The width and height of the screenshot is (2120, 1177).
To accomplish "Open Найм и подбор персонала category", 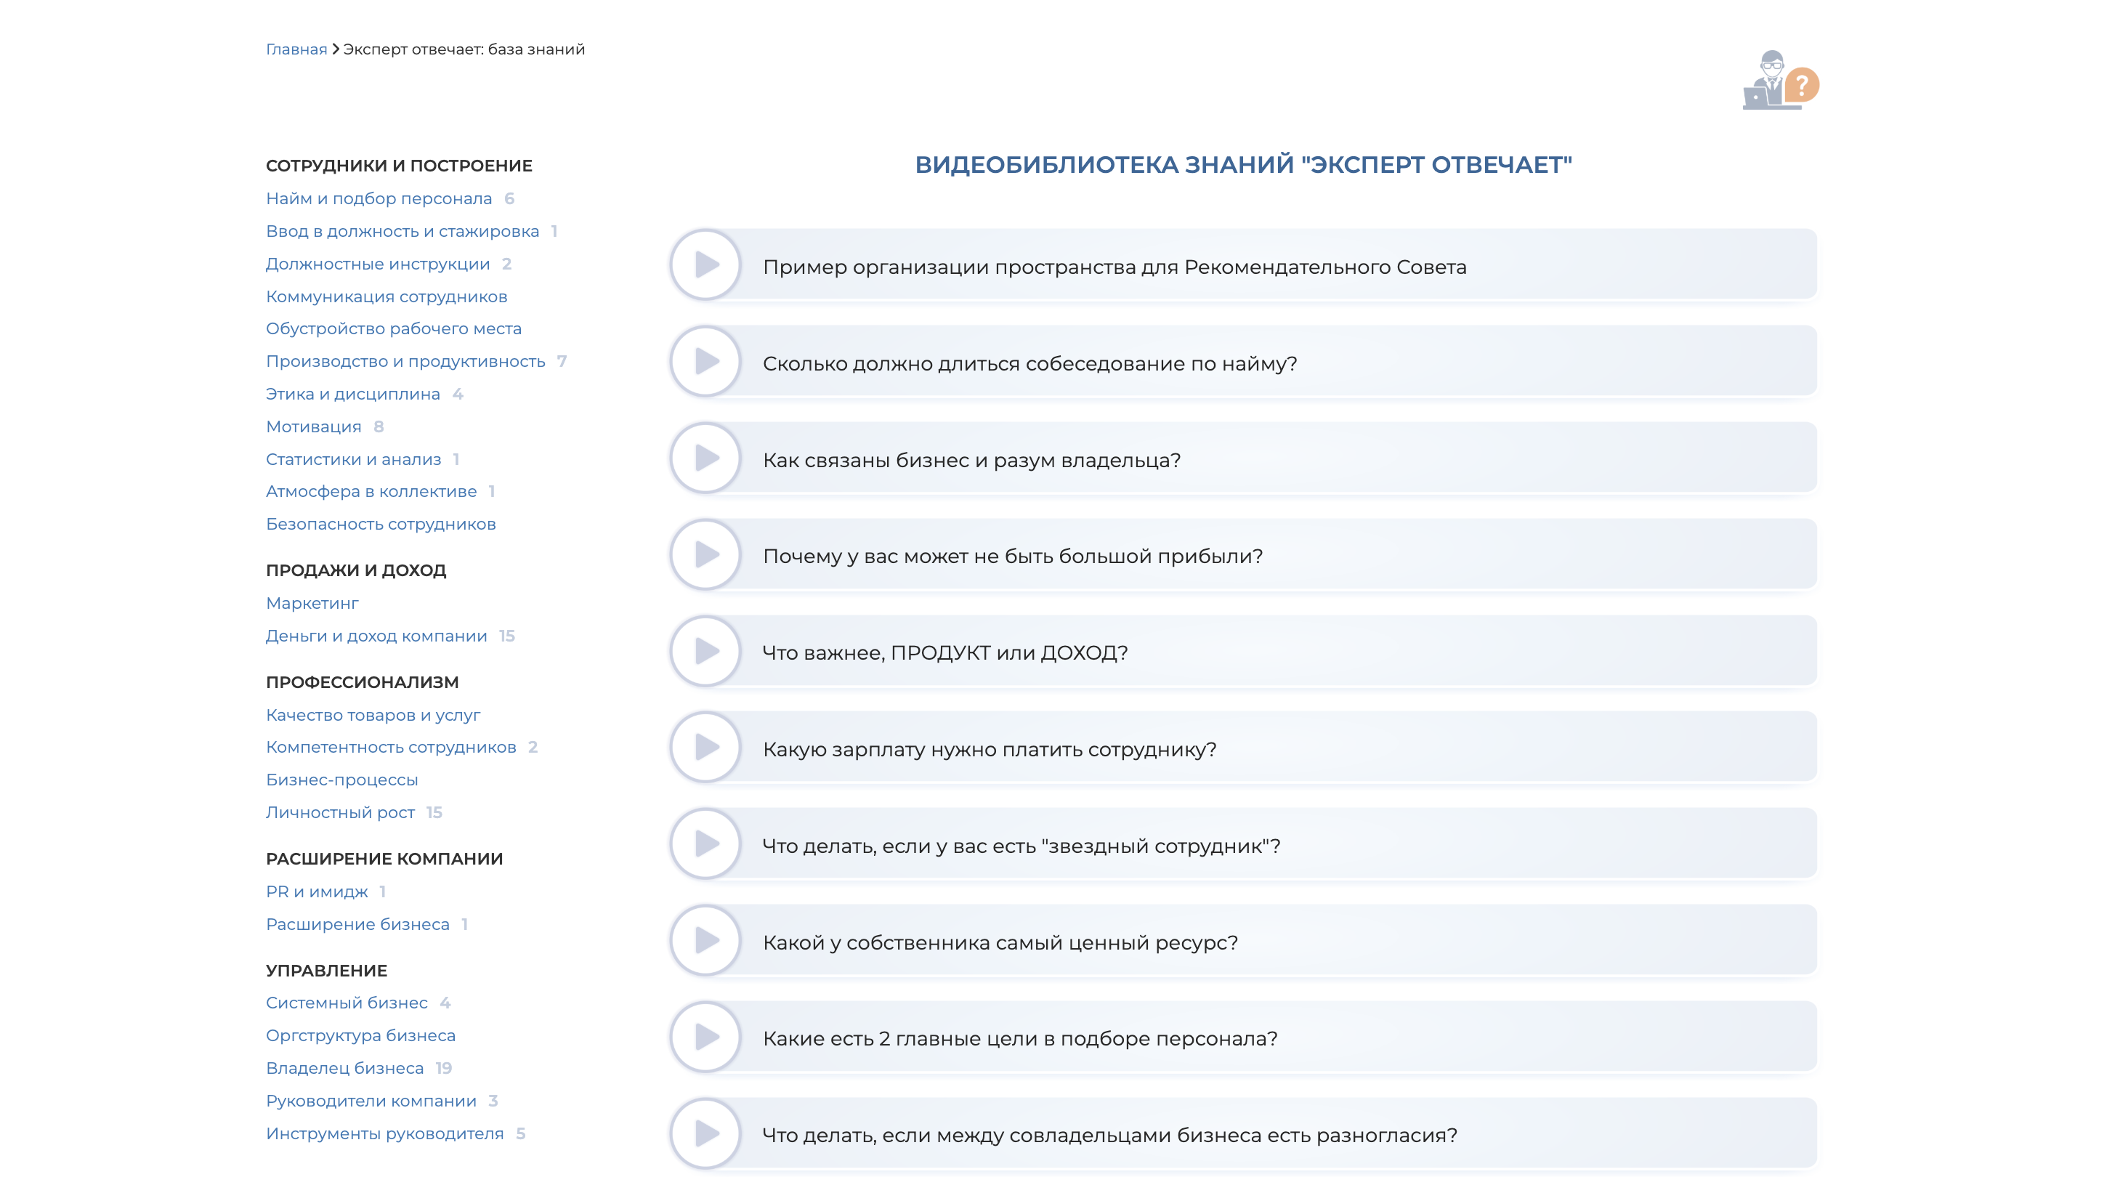I will coord(379,198).
